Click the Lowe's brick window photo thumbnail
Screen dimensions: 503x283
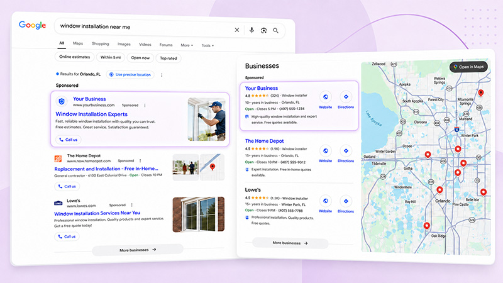pyautogui.click(x=199, y=214)
